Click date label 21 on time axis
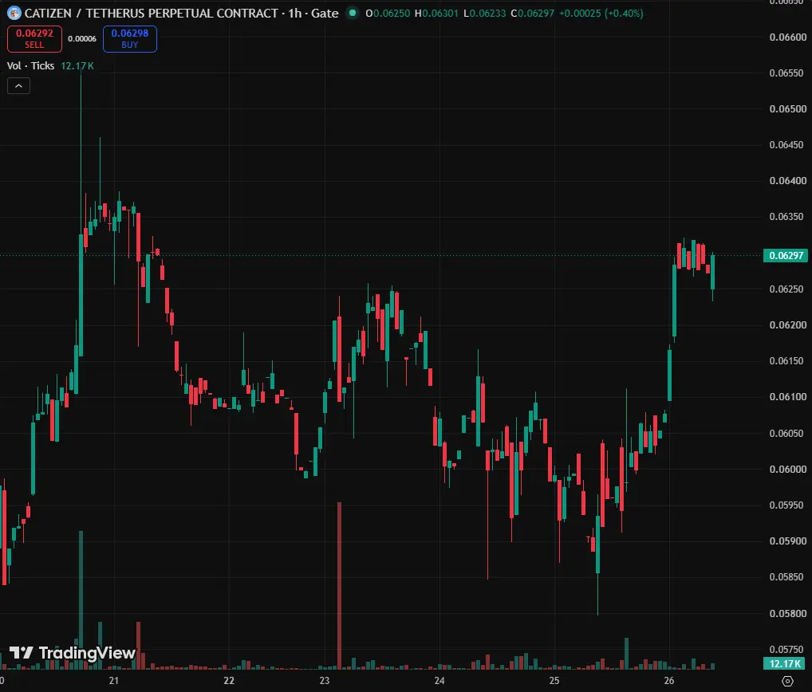812x692 pixels. click(x=114, y=681)
